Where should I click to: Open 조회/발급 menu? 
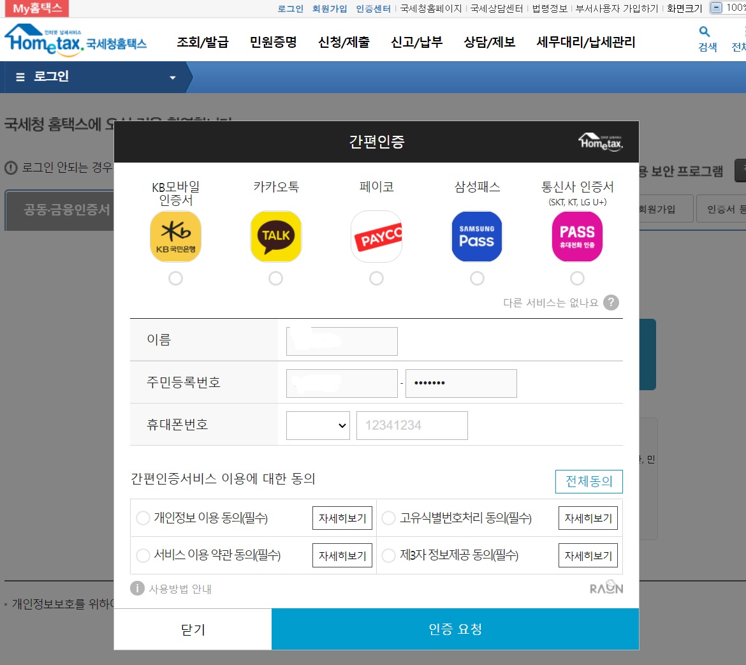(203, 42)
